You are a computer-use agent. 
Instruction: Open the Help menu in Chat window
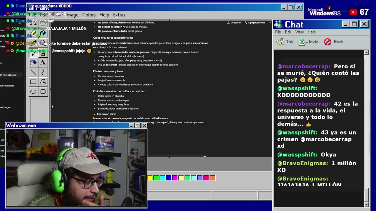[x=311, y=32]
